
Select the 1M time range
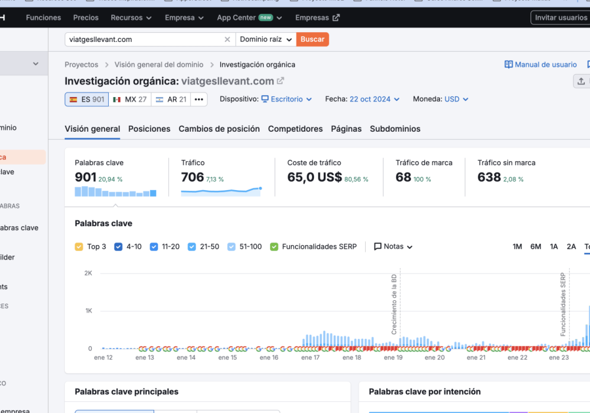[x=517, y=246]
